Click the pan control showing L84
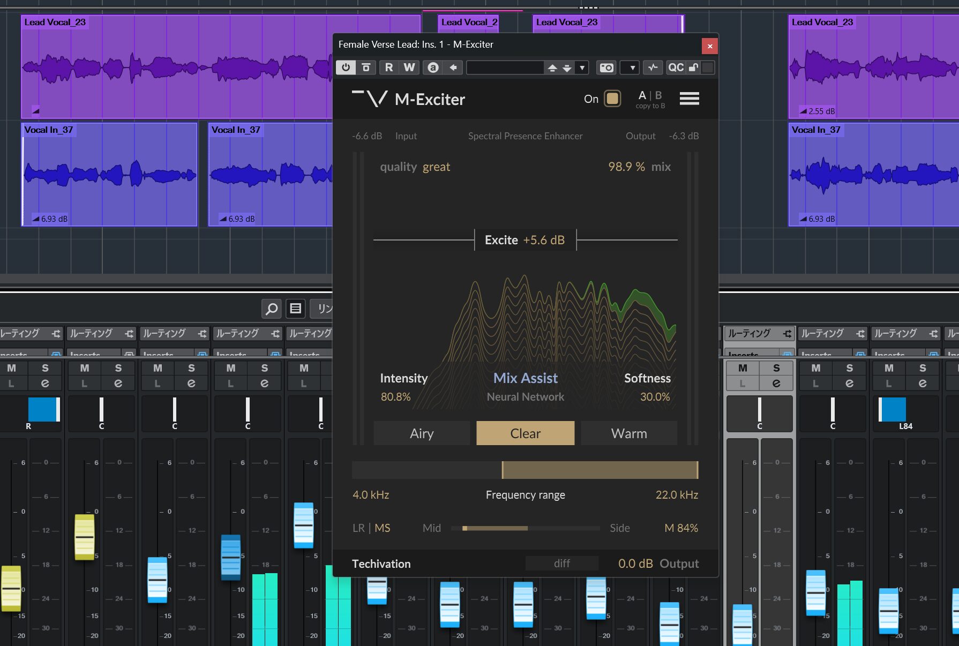959x646 pixels. pos(905,414)
